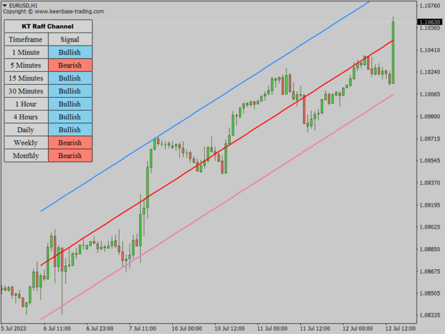Select the Signal column header
This screenshot has height=334, width=445.
[70, 39]
